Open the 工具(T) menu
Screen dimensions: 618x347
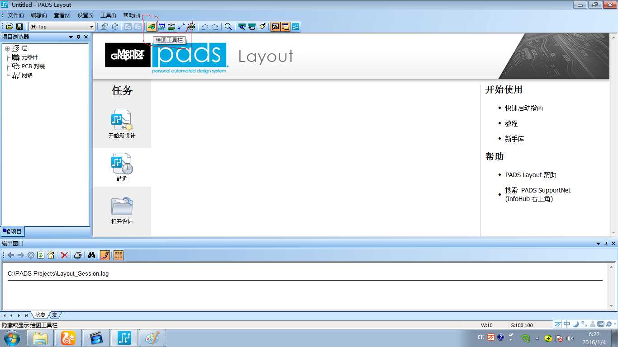click(x=108, y=15)
